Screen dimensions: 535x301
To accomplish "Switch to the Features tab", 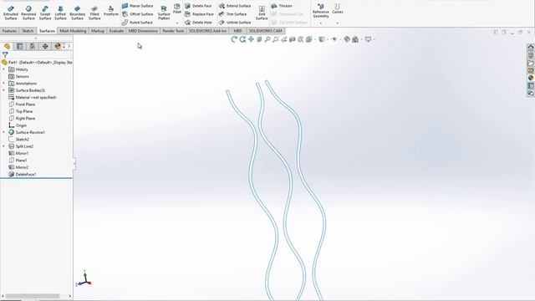I will (9, 31).
